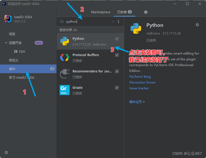The image size is (206, 158).
Task: Select the Protocol Buffers plugin name
Action: 86,55
